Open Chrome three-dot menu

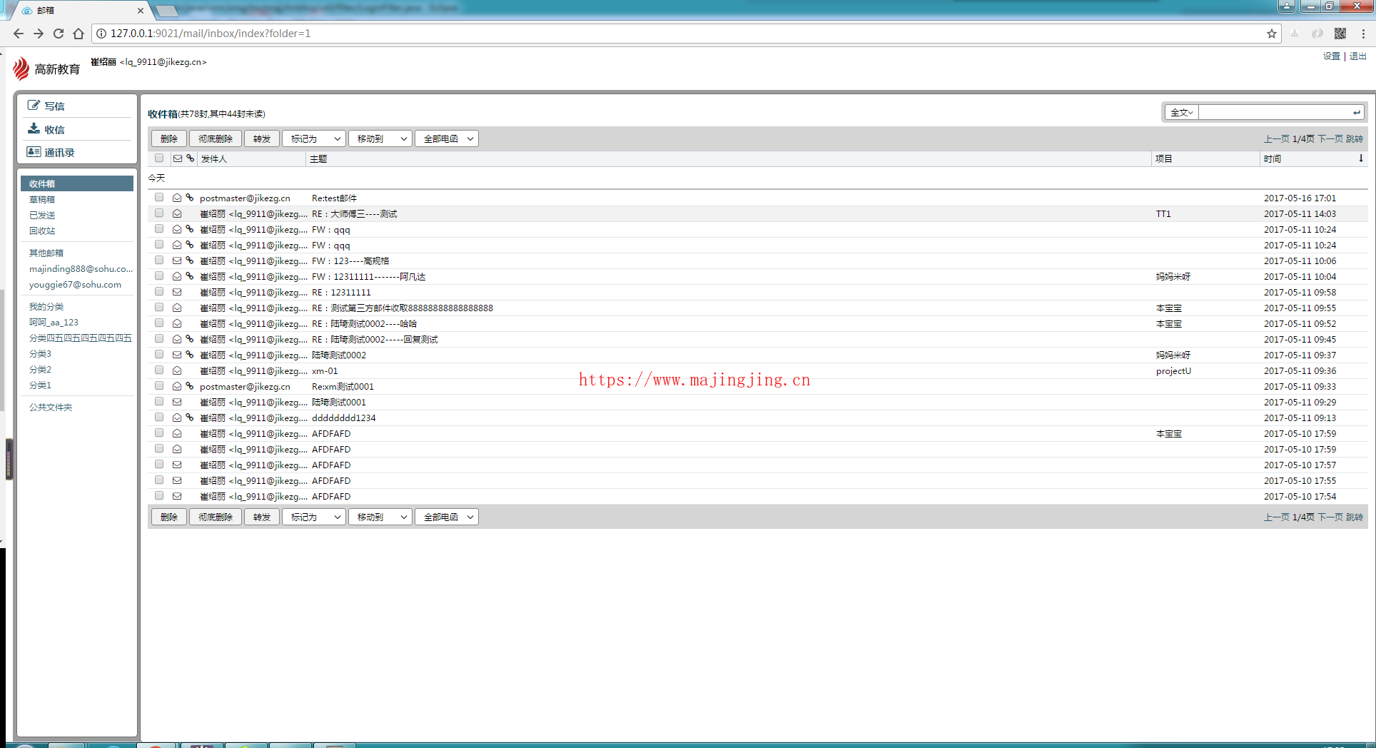[x=1363, y=34]
